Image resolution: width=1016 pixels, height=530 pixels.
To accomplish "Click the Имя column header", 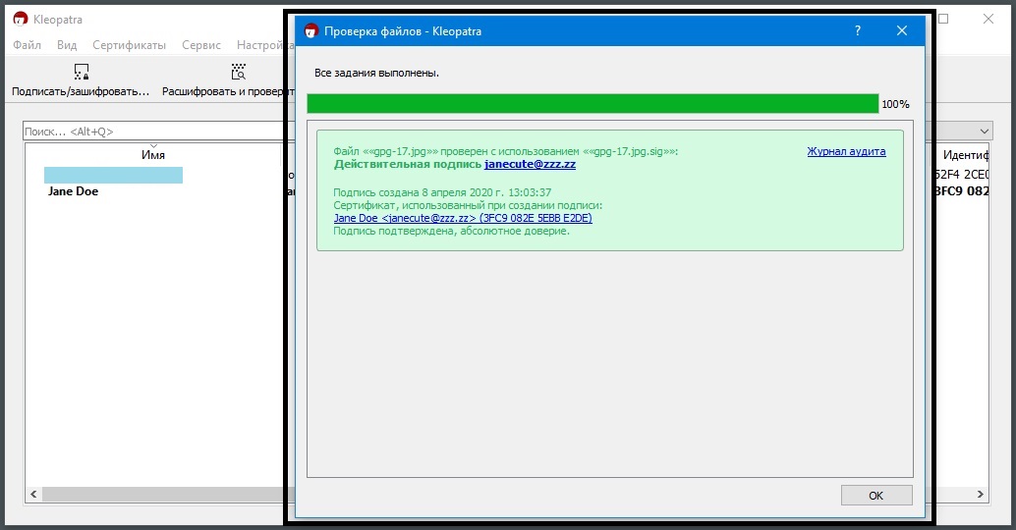I will coord(153,155).
